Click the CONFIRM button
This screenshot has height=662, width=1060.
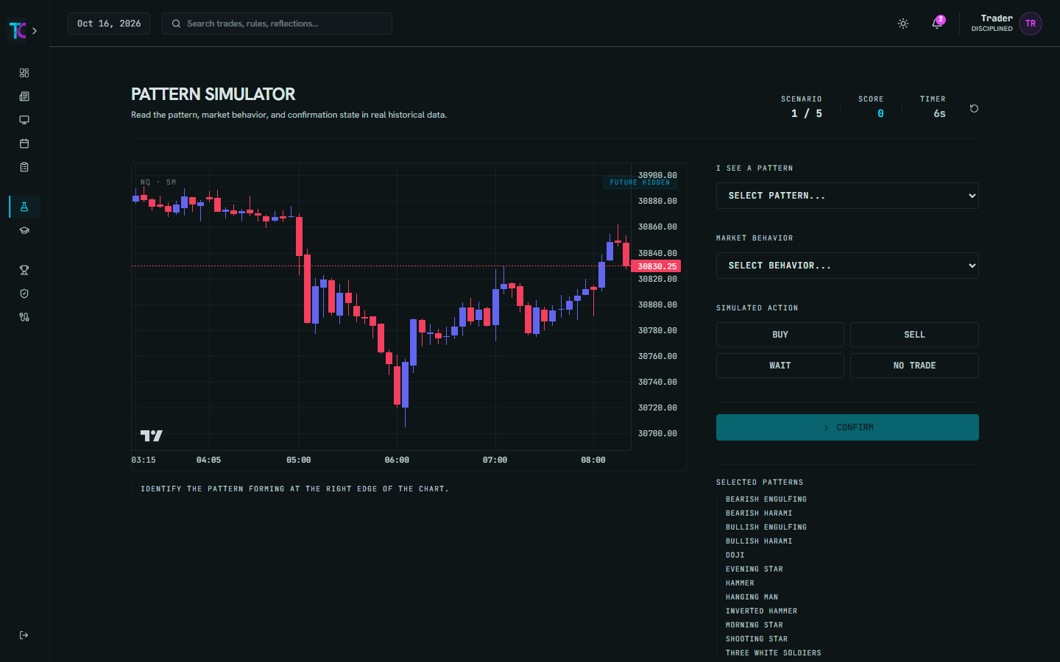pos(847,427)
